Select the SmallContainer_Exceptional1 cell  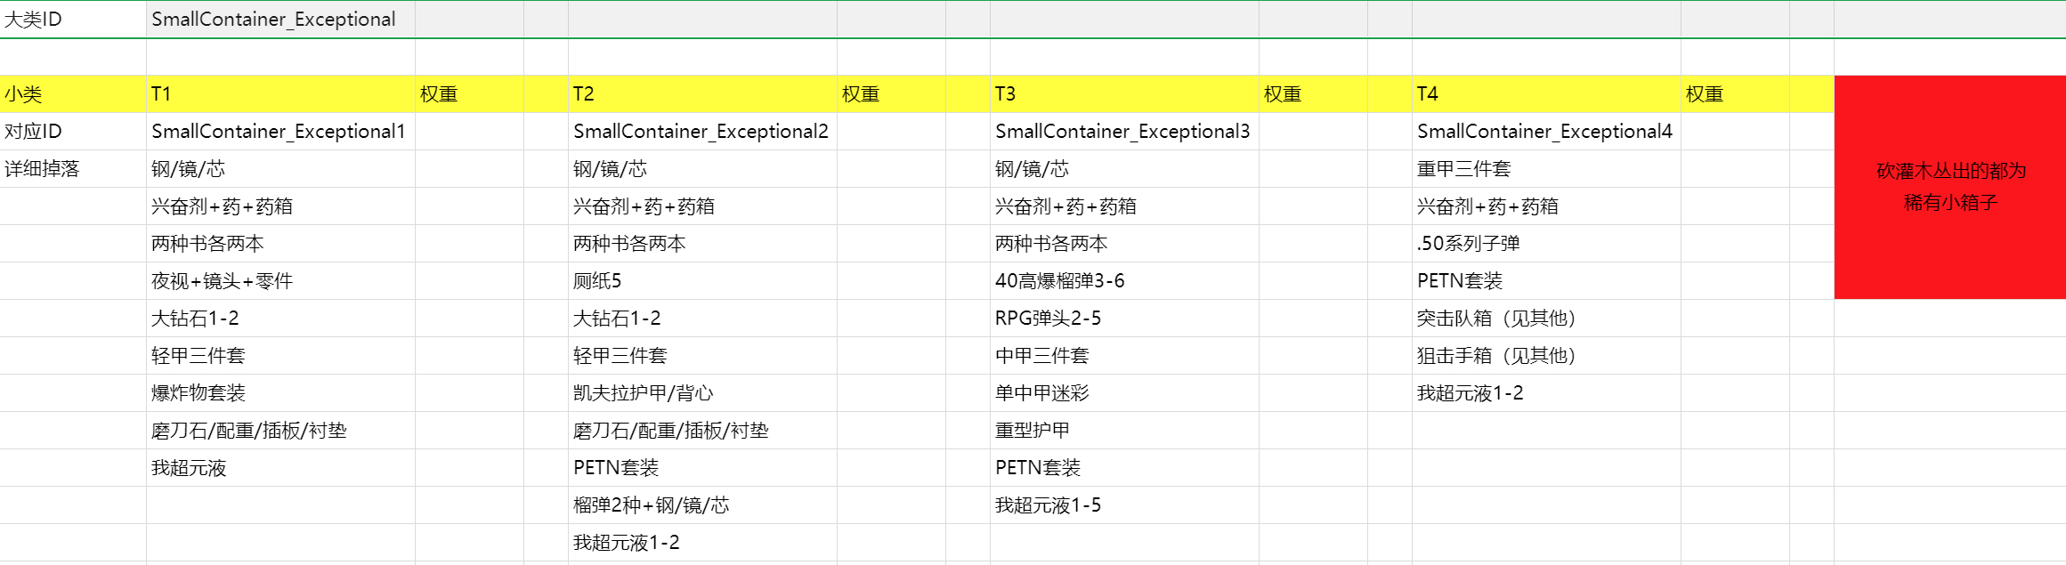280,132
